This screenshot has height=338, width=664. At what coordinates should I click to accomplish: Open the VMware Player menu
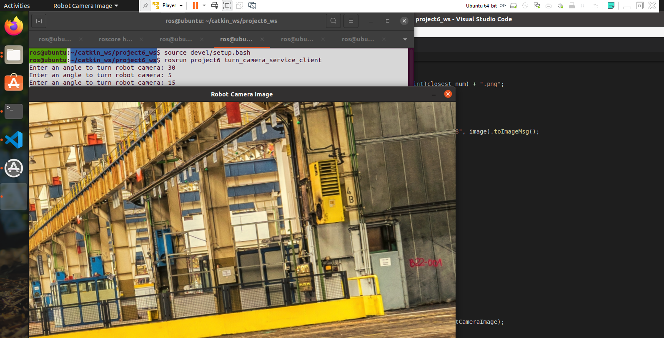click(x=168, y=5)
